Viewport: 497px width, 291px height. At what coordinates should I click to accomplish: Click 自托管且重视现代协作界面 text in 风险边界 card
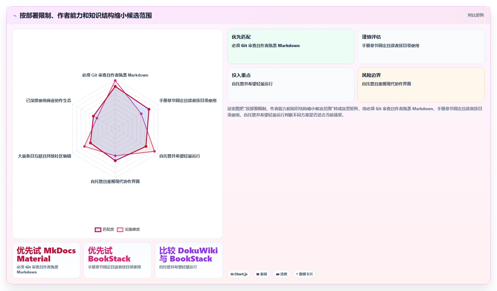pyautogui.click(x=387, y=84)
